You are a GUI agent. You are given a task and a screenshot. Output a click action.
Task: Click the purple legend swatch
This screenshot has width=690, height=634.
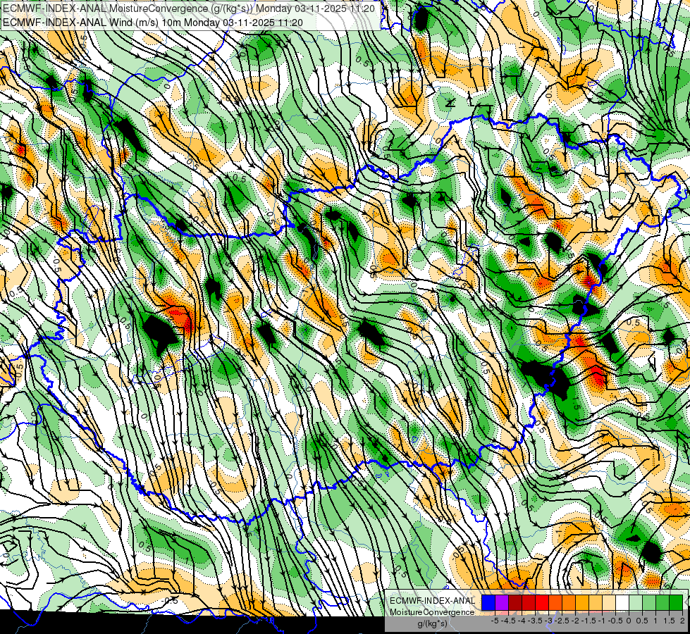tap(502, 602)
